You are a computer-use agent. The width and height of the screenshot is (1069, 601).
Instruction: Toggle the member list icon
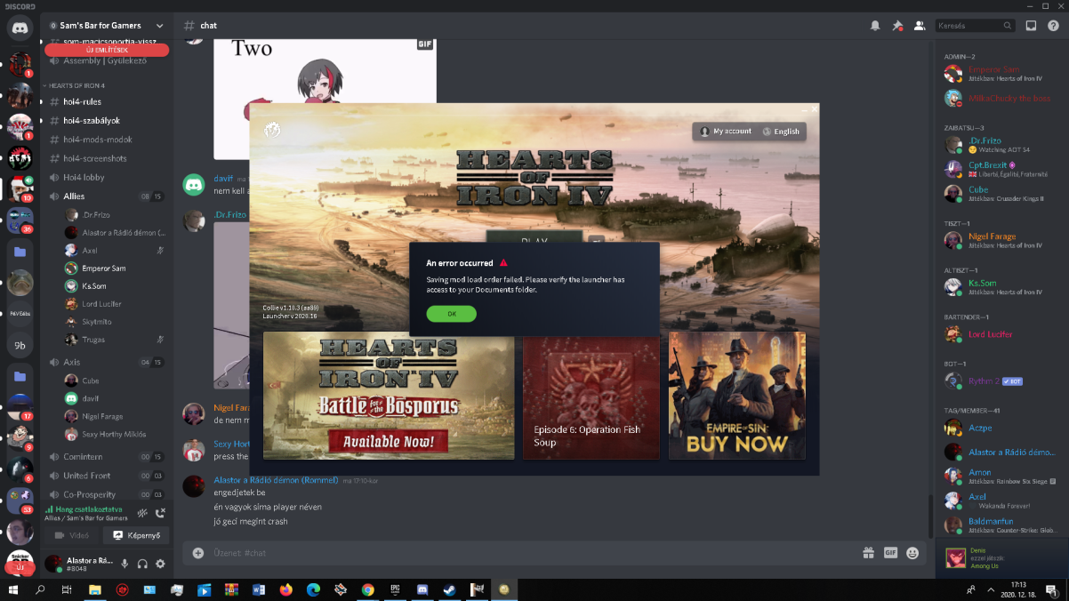[920, 25]
